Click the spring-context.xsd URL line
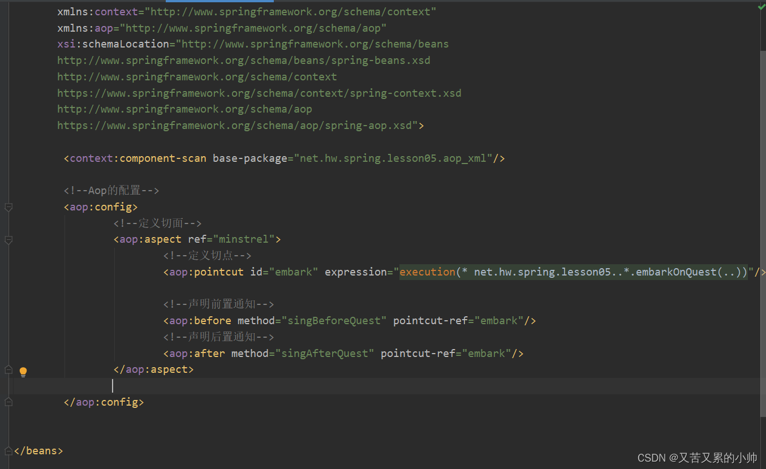The image size is (766, 469). click(x=259, y=93)
